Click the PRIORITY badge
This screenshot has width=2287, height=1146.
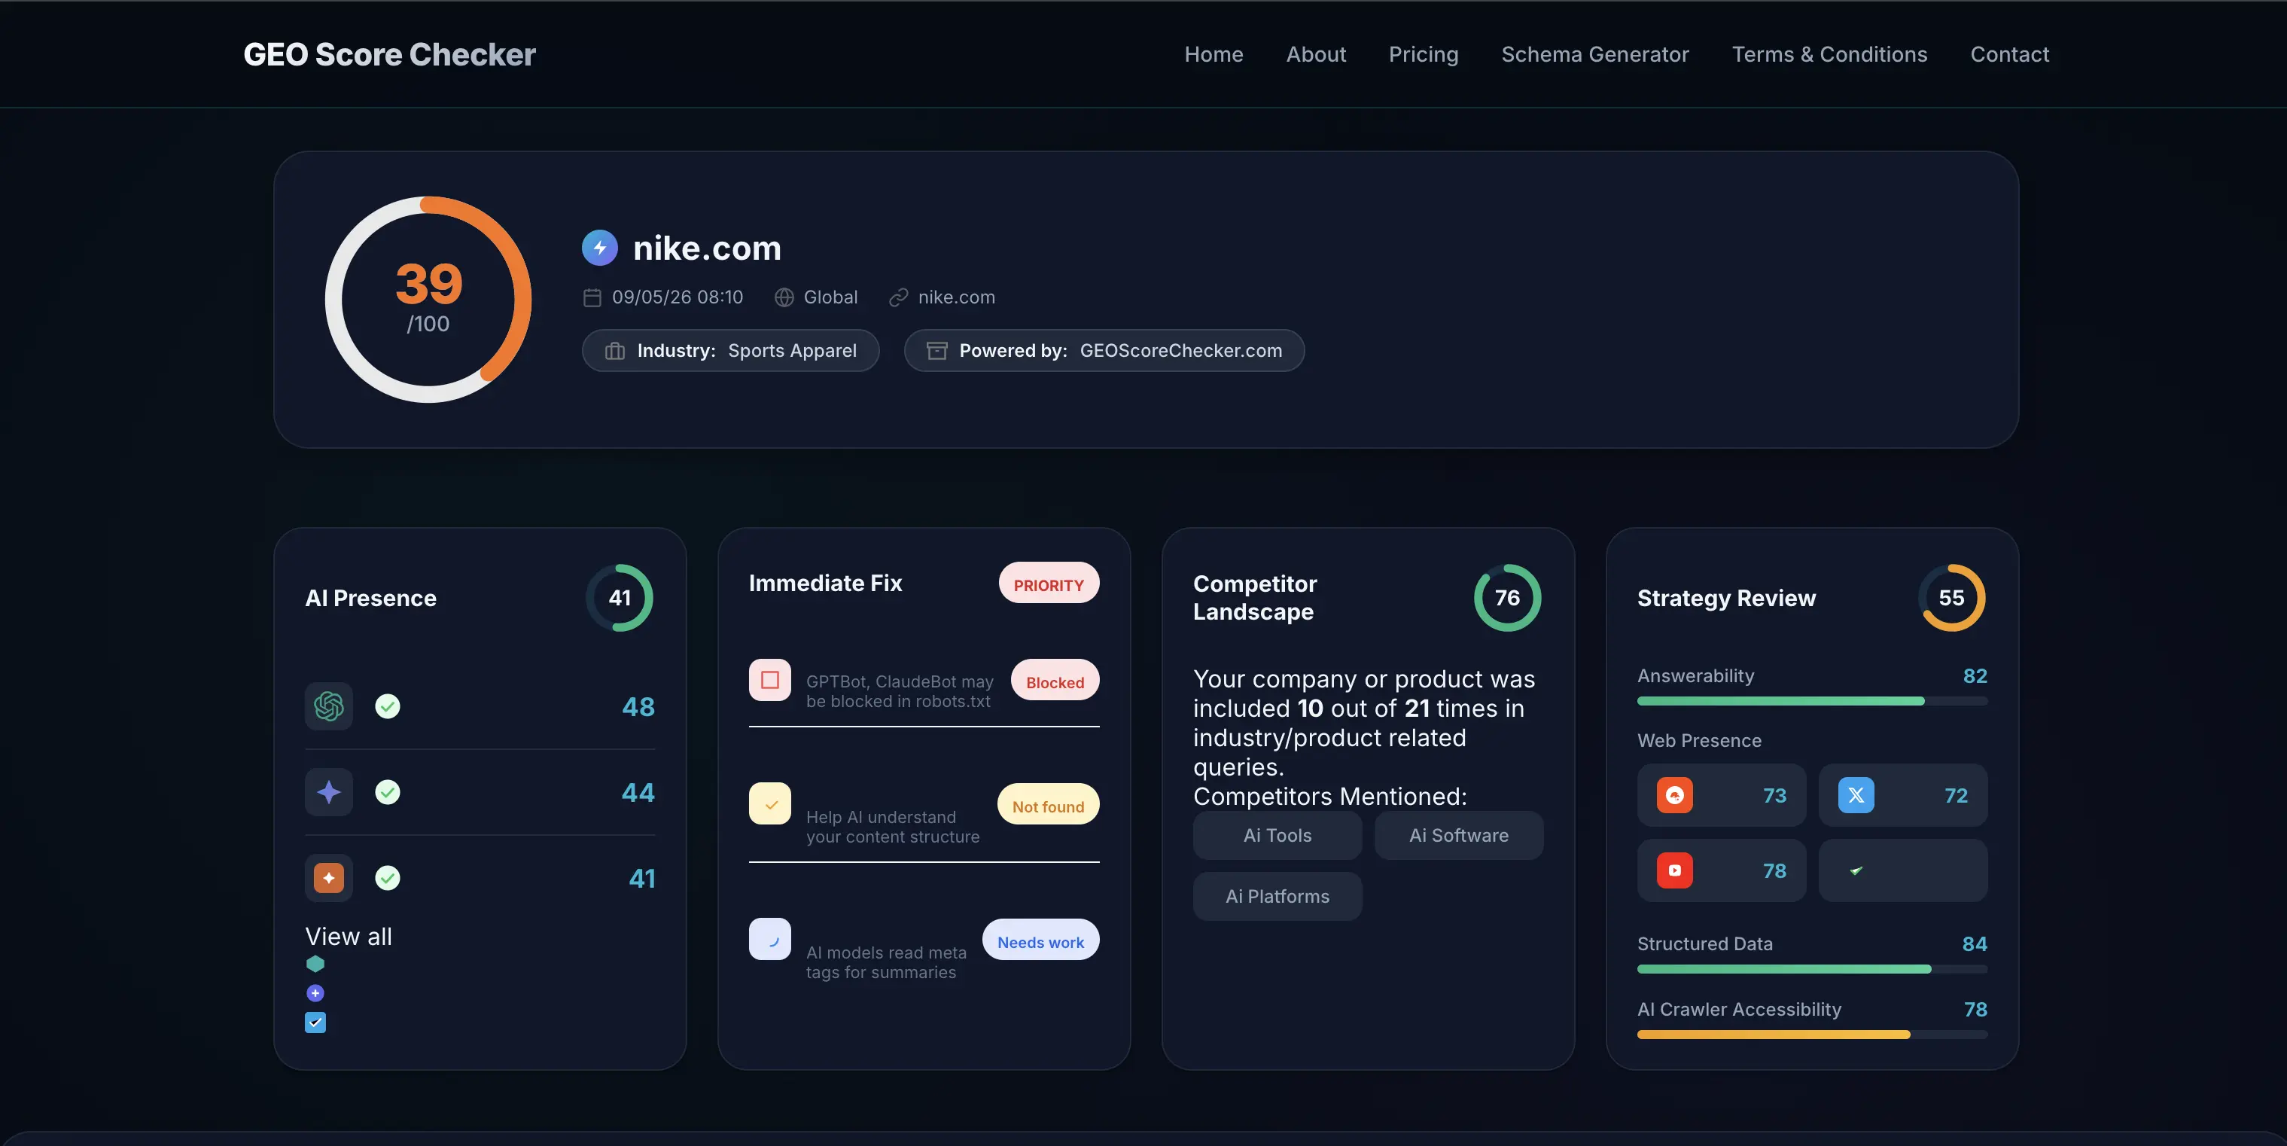tap(1049, 584)
